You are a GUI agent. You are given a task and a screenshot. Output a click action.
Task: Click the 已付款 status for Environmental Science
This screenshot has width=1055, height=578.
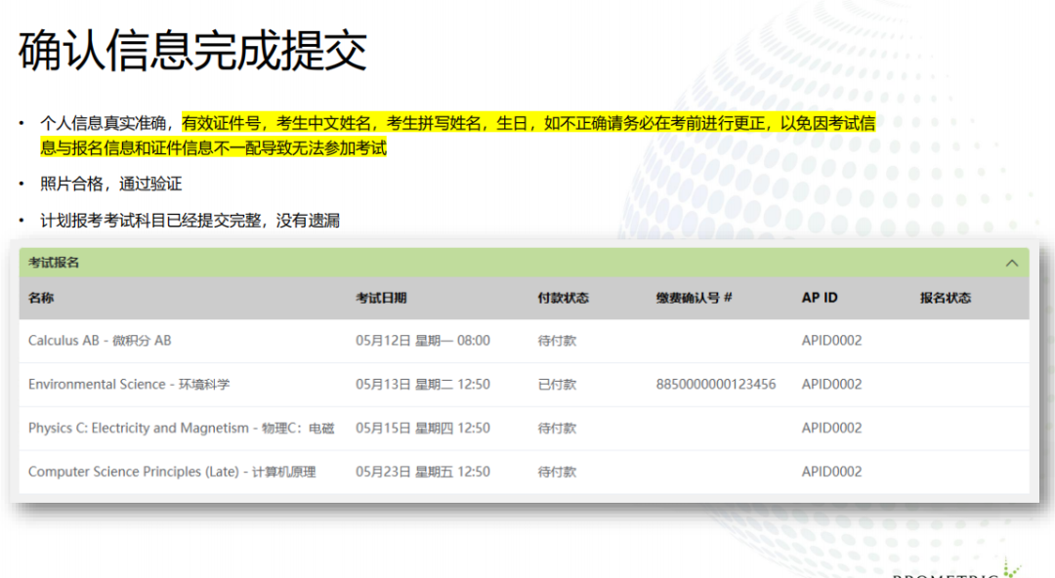tap(557, 385)
